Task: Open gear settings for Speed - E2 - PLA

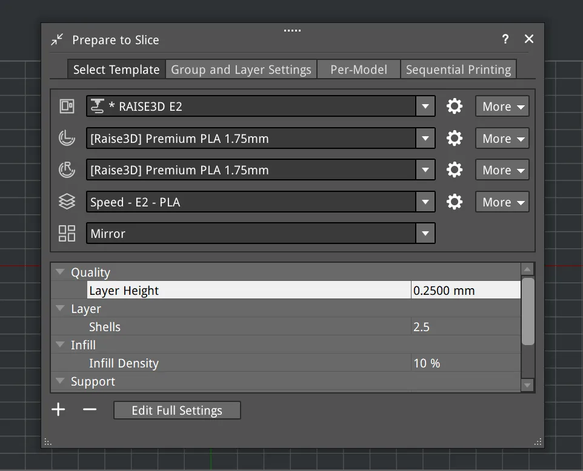Action: coord(454,202)
